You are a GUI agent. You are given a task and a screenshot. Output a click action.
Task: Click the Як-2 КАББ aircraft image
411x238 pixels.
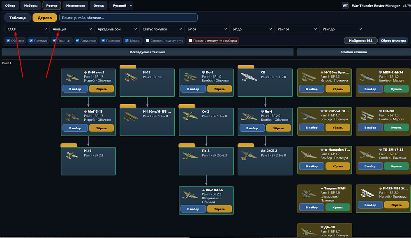(190, 195)
